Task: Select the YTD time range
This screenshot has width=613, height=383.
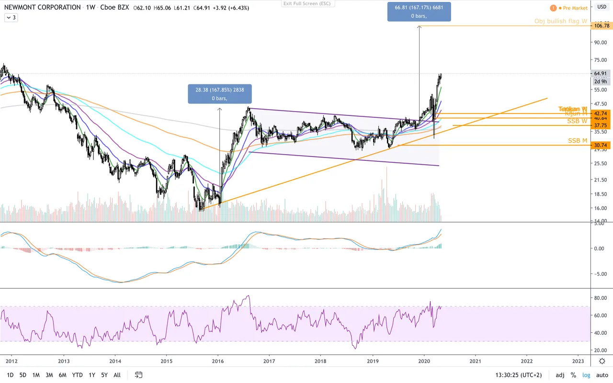Action: click(77, 375)
